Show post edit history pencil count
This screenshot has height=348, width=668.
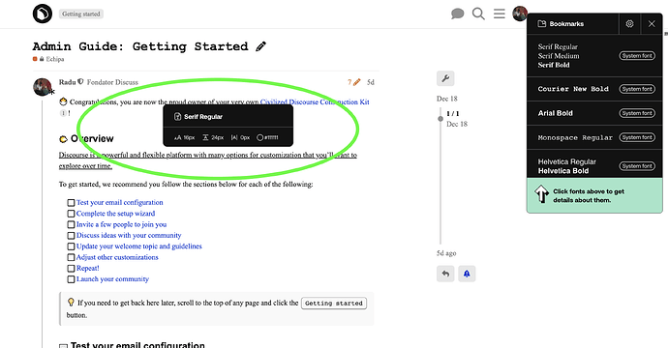[353, 82]
